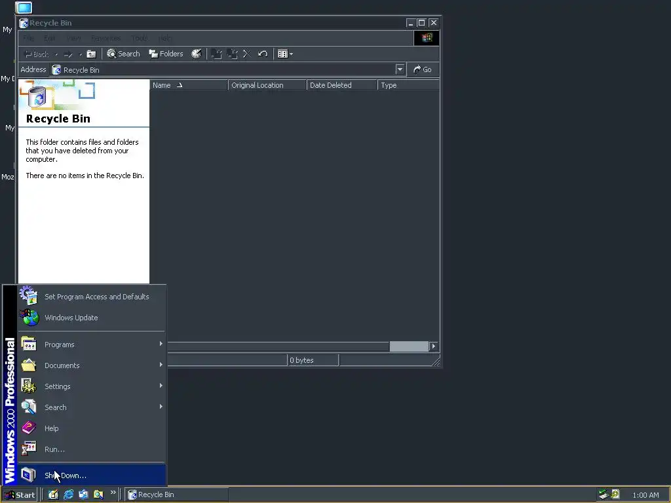
Task: Click the horizontal scrollbar thumb
Action: (409, 346)
